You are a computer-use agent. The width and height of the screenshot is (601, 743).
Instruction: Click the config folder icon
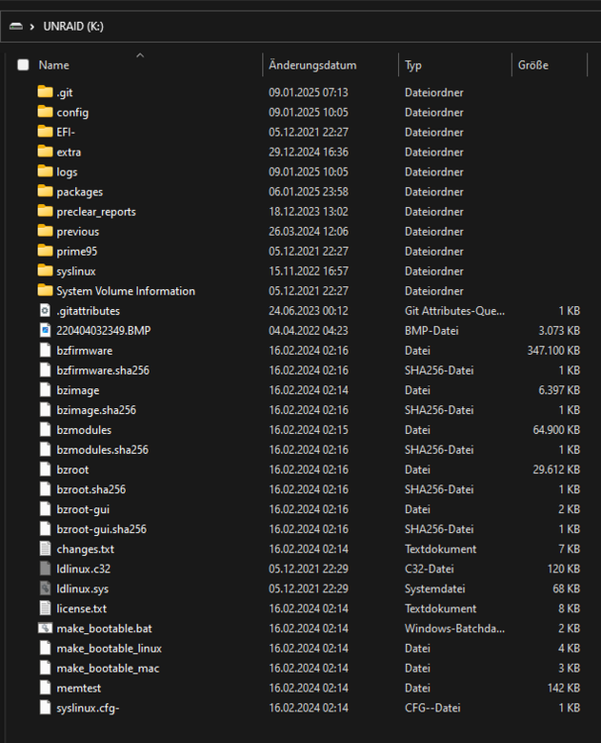point(45,111)
